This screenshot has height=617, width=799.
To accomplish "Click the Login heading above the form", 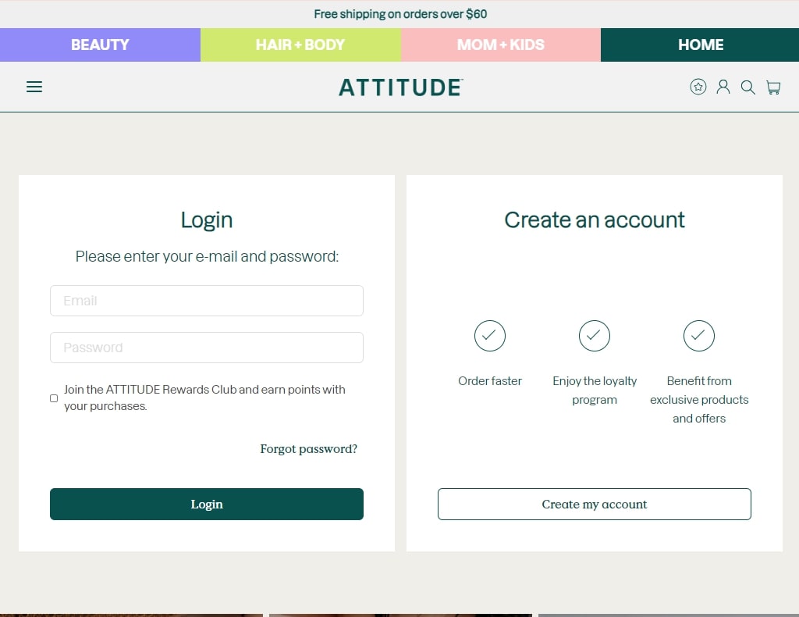I will point(206,220).
